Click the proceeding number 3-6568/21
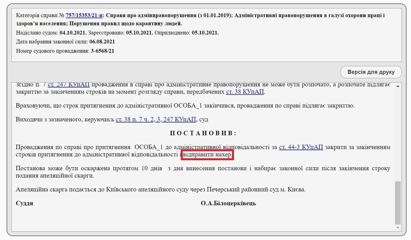 pyautogui.click(x=102, y=51)
